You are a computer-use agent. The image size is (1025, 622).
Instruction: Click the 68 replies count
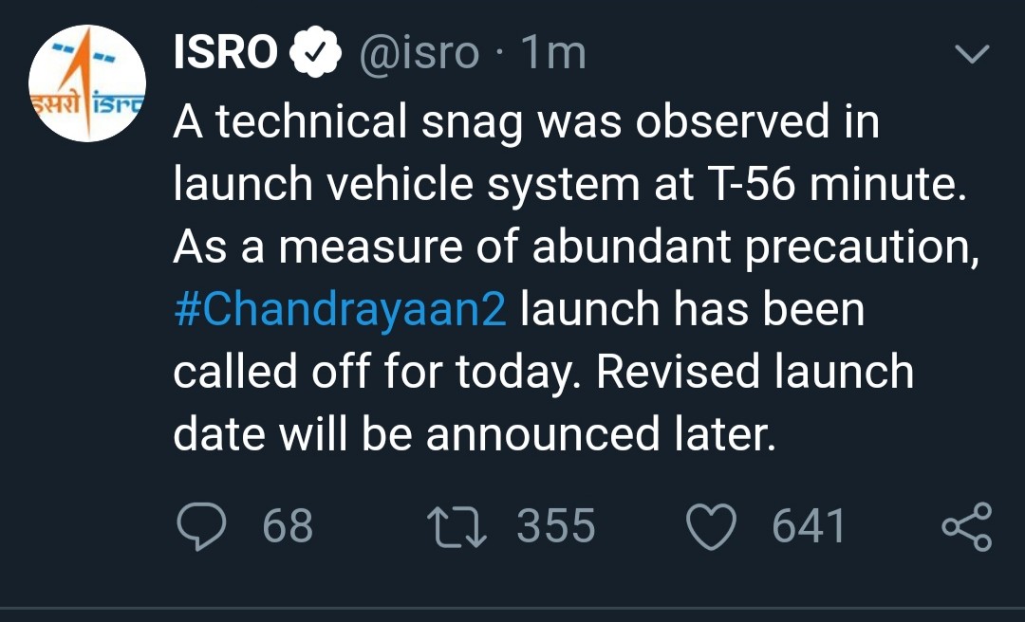pyautogui.click(x=288, y=525)
